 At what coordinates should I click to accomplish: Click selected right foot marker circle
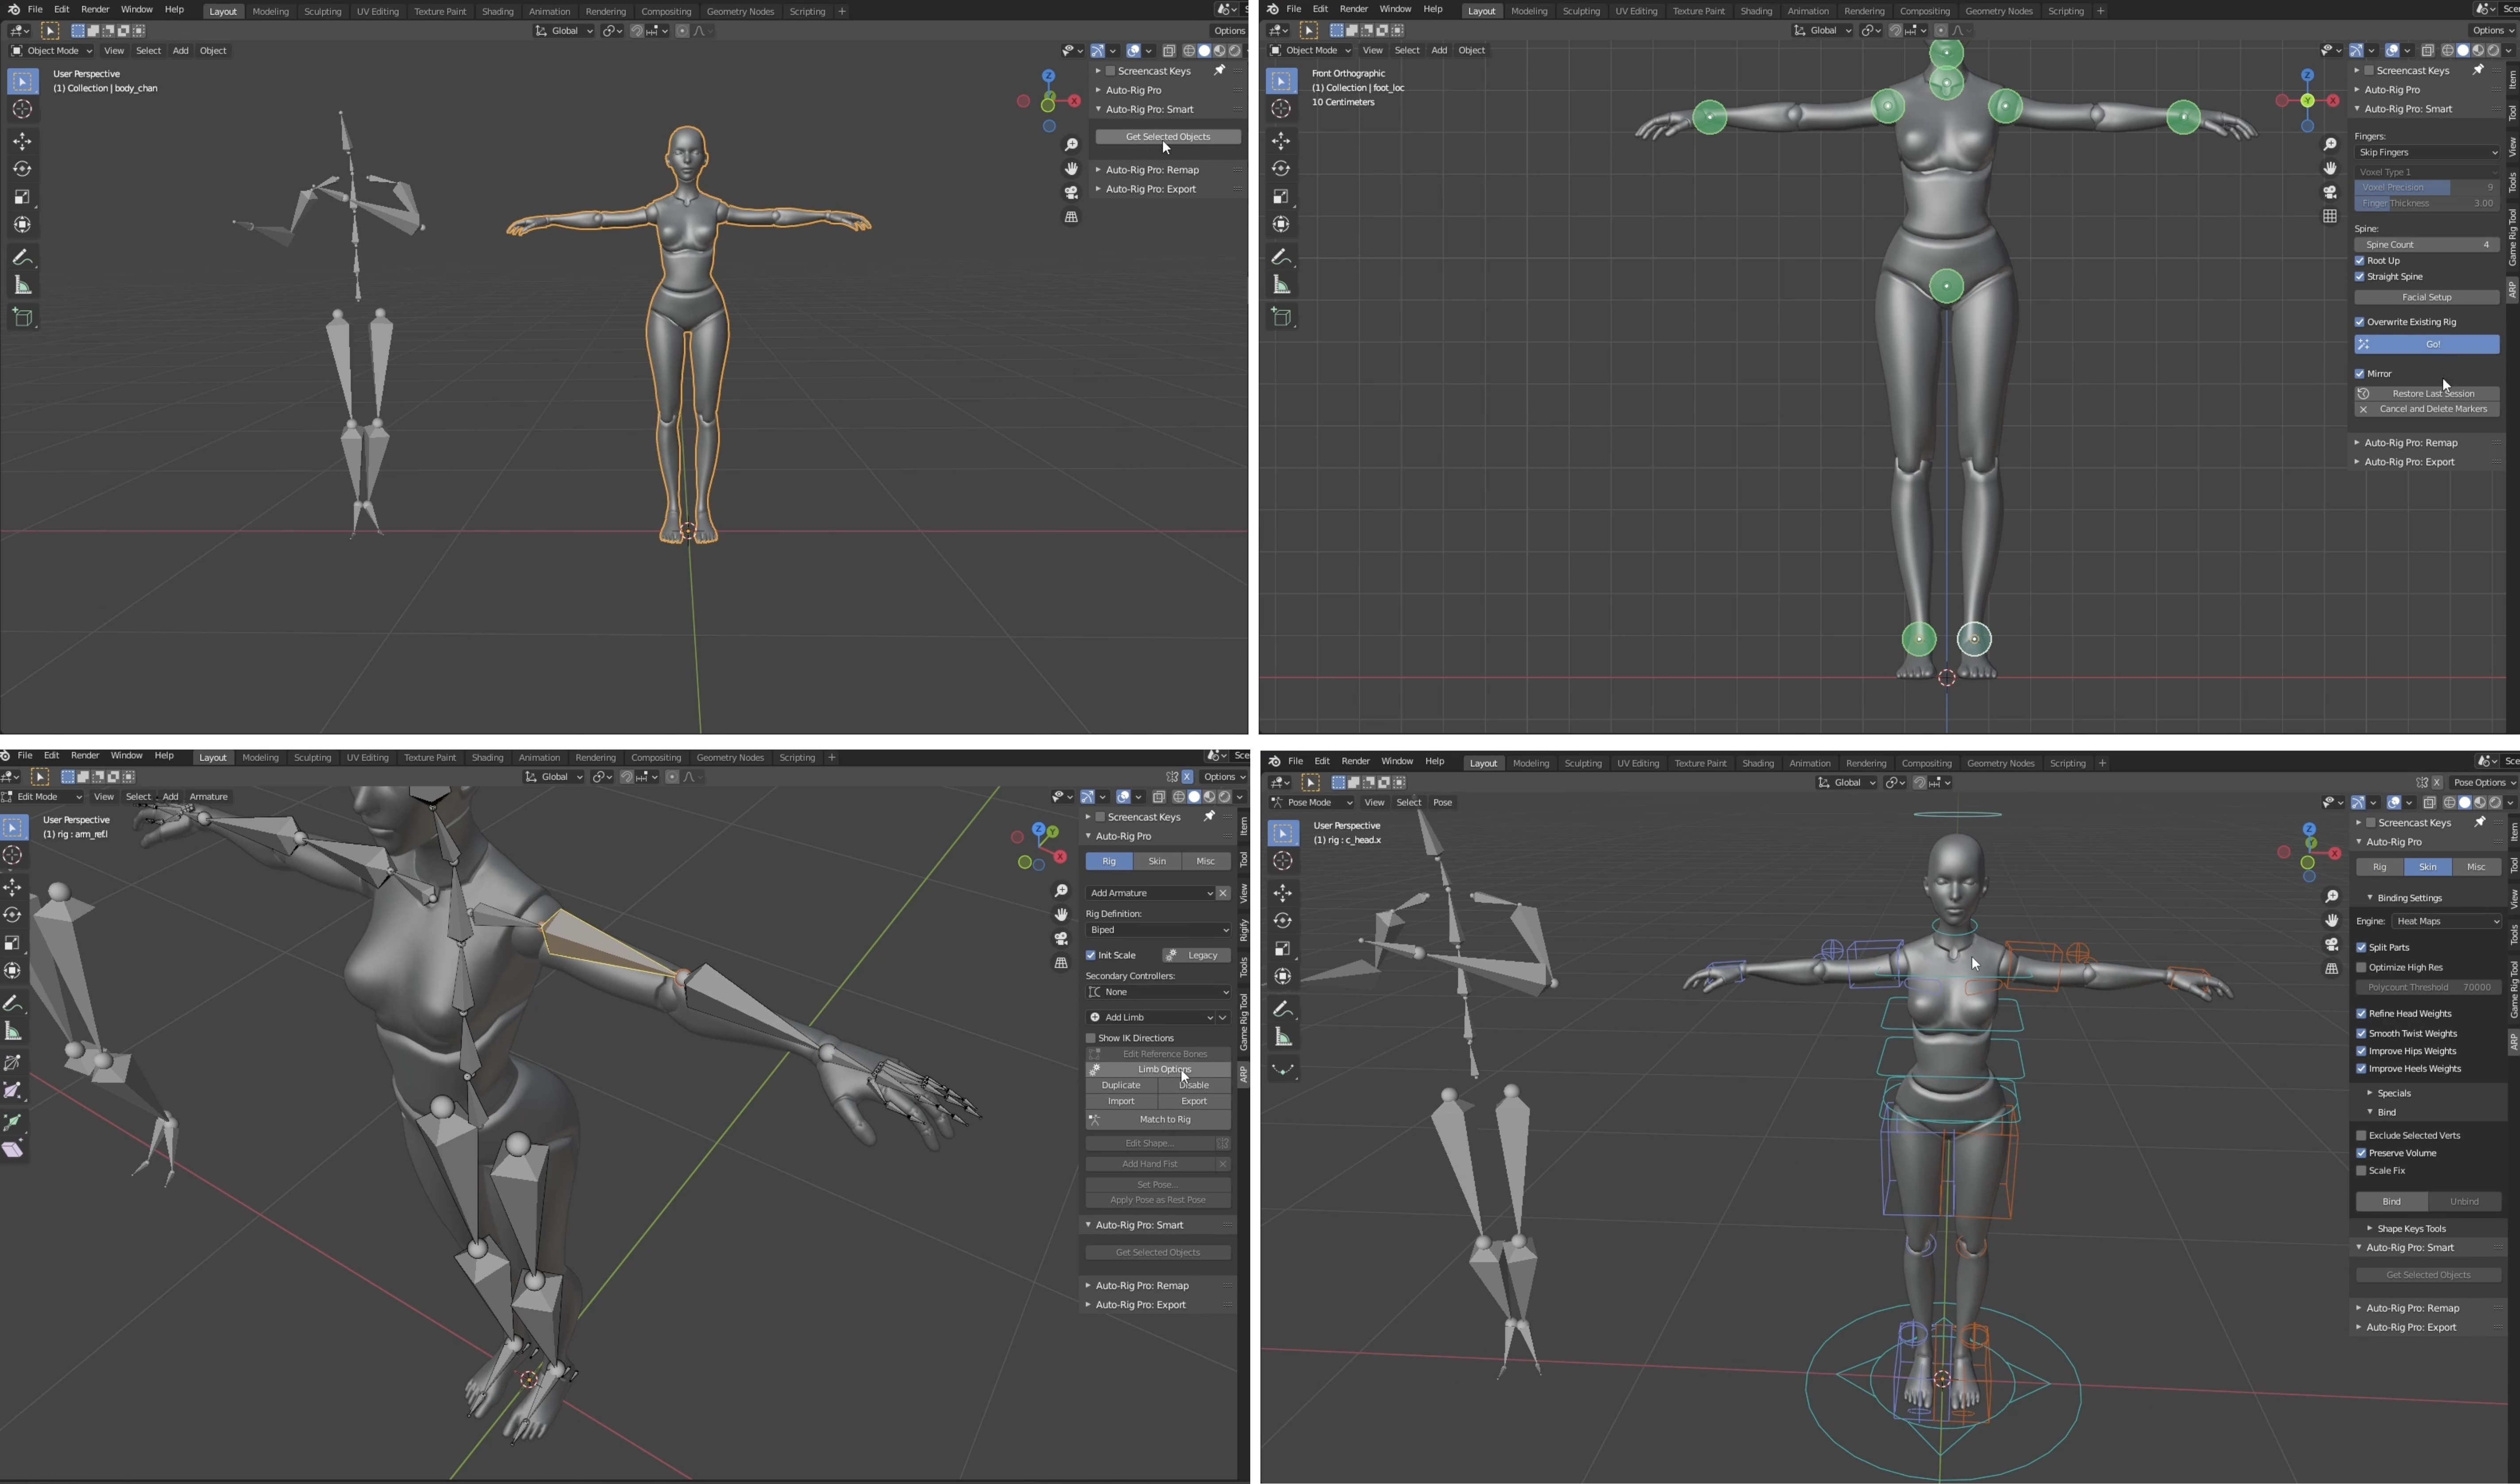click(x=1973, y=639)
